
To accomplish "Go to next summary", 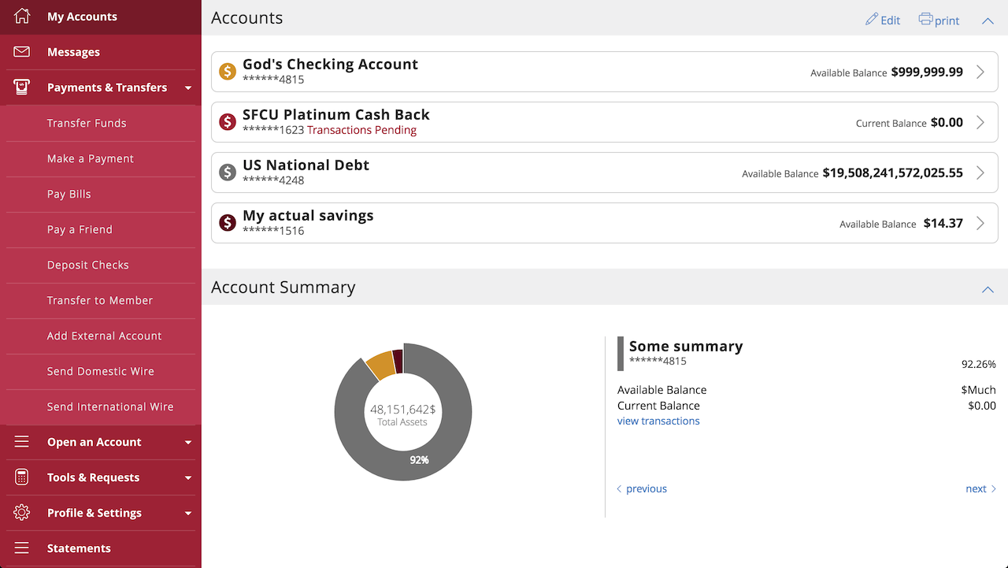I will (x=981, y=488).
